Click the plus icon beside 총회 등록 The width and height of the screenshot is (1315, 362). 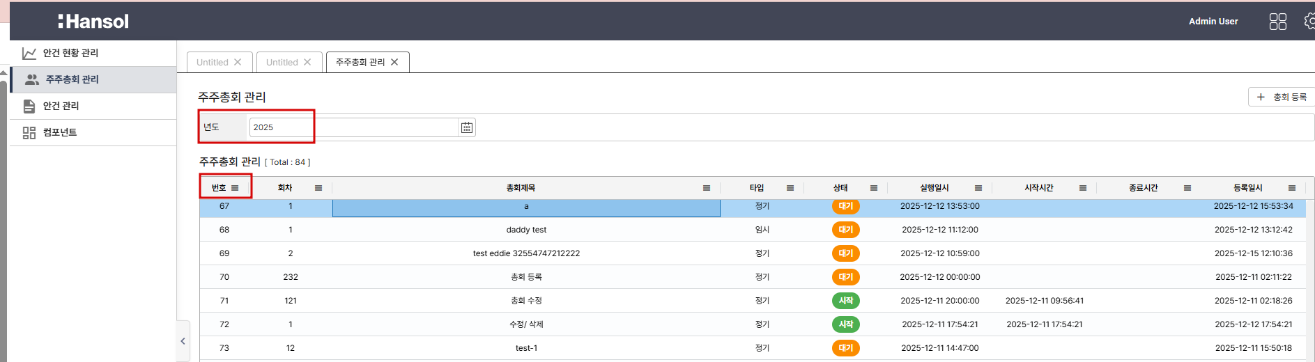tap(1261, 97)
